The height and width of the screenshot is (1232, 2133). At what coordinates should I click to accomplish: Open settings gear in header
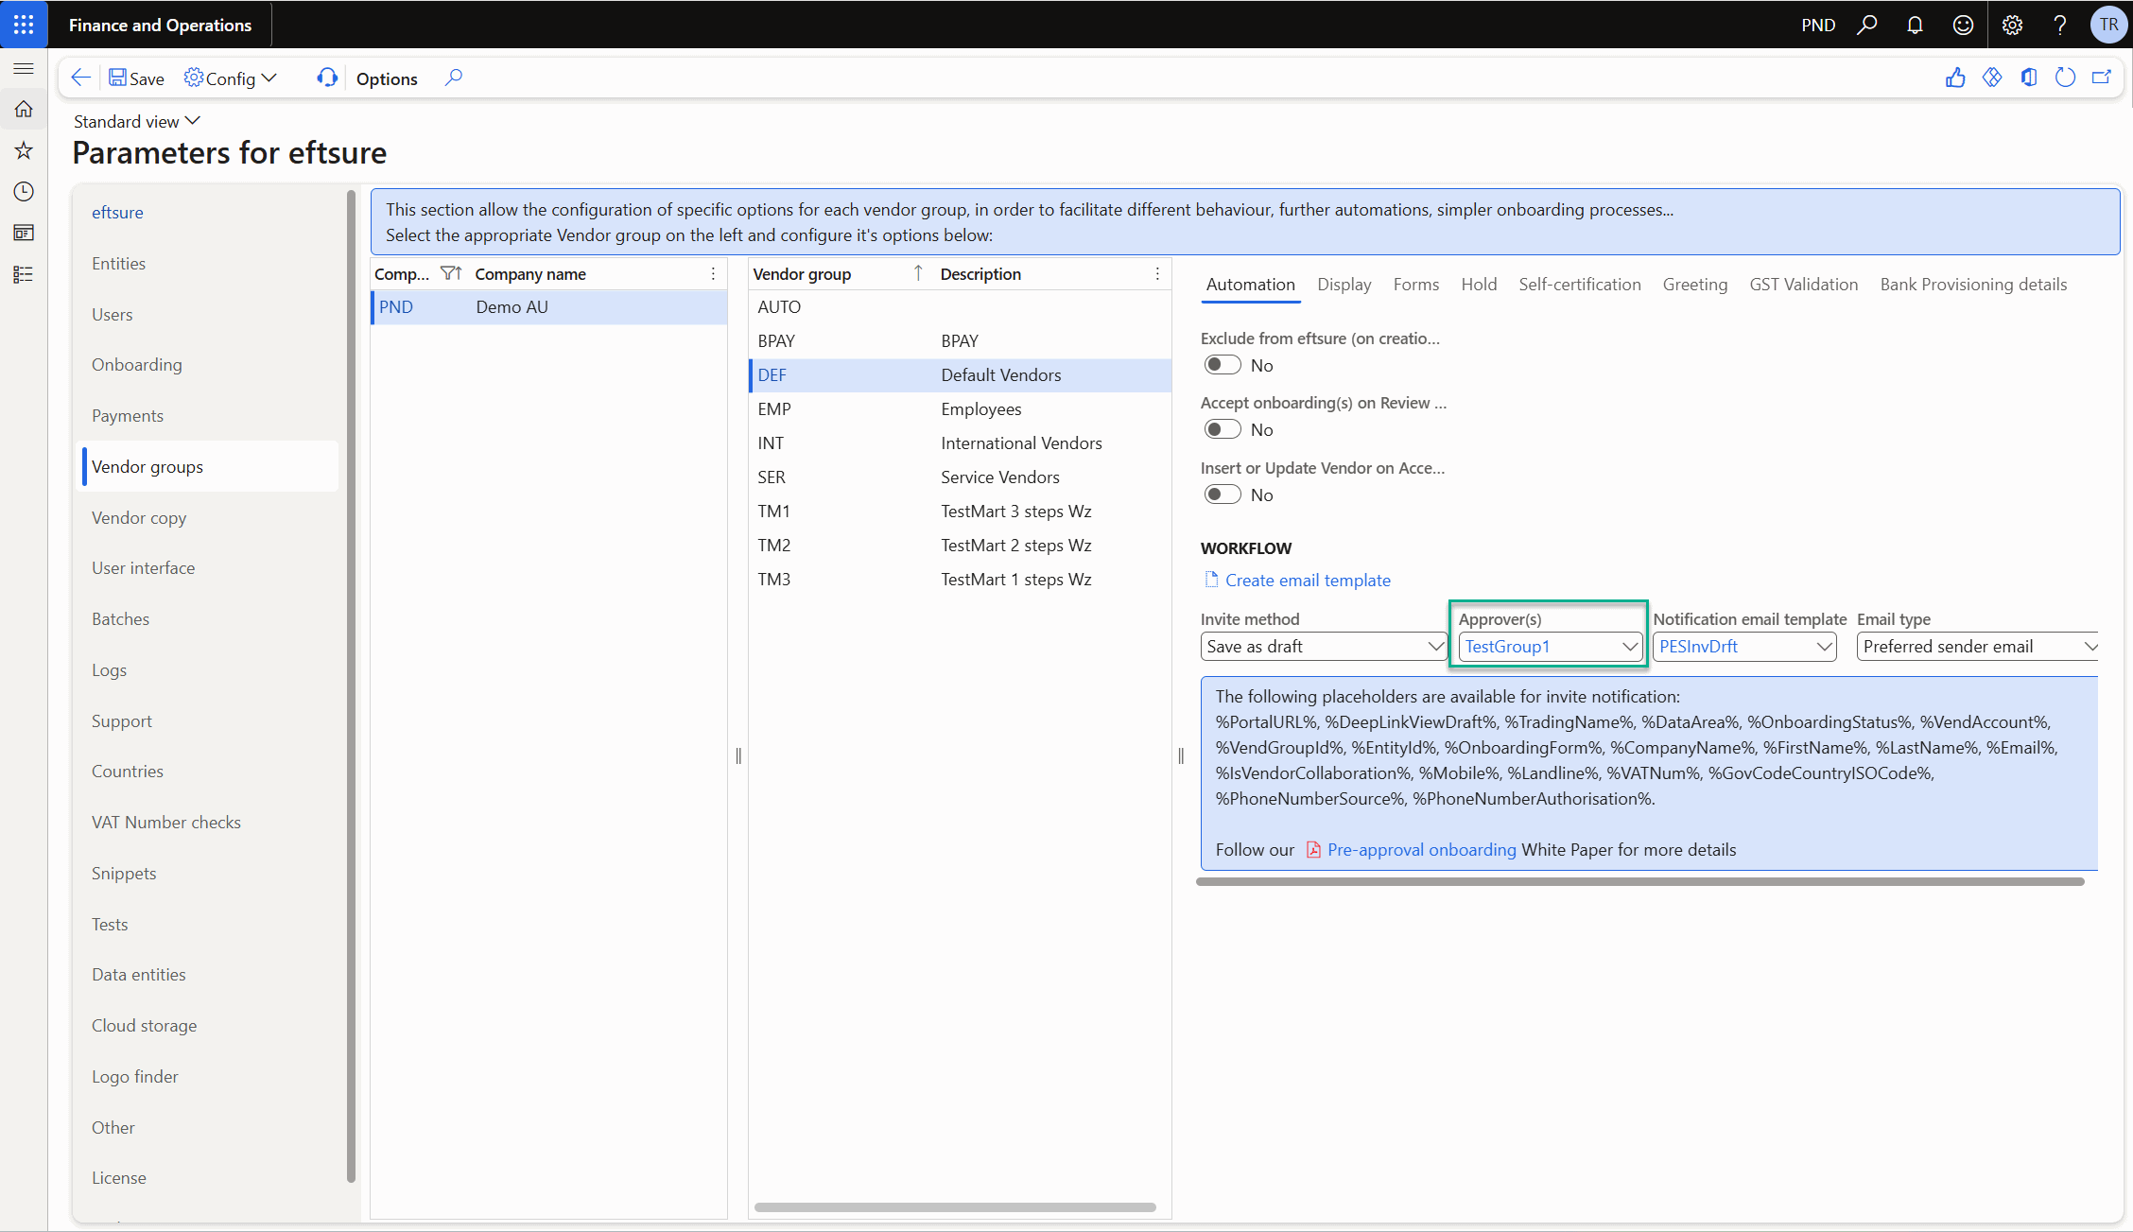(2012, 25)
